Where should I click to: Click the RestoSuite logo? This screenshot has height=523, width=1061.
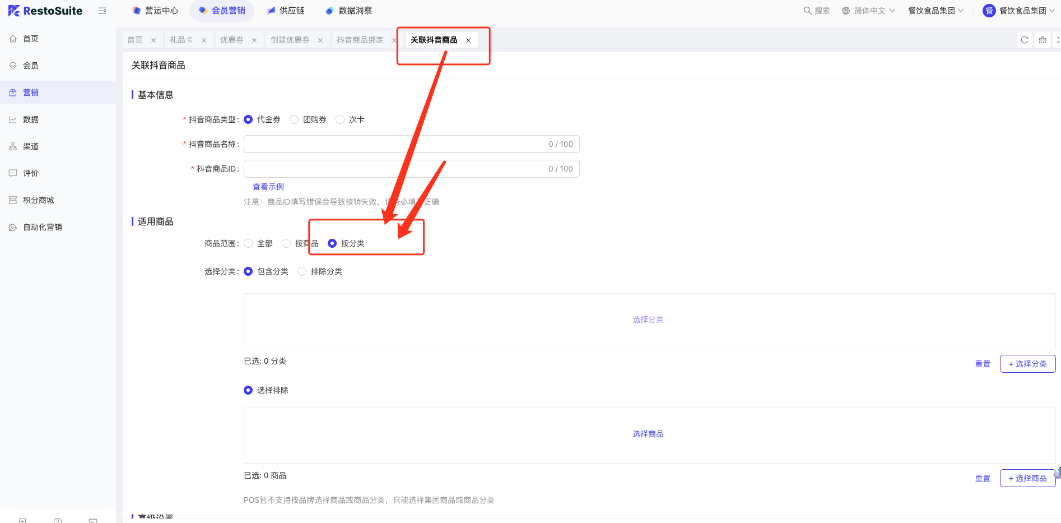pos(45,11)
